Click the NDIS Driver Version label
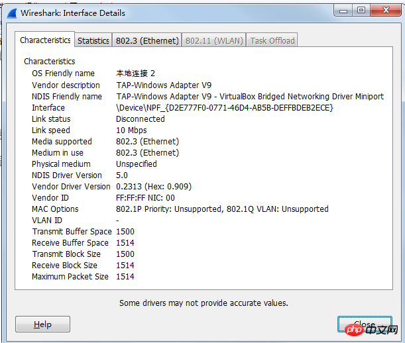 (67, 175)
